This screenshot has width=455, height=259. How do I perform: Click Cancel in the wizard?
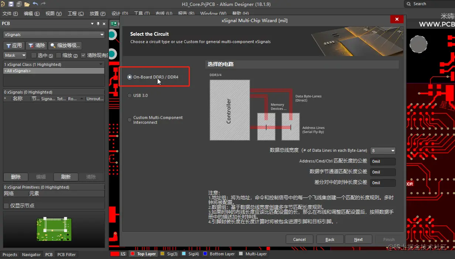[x=300, y=239]
